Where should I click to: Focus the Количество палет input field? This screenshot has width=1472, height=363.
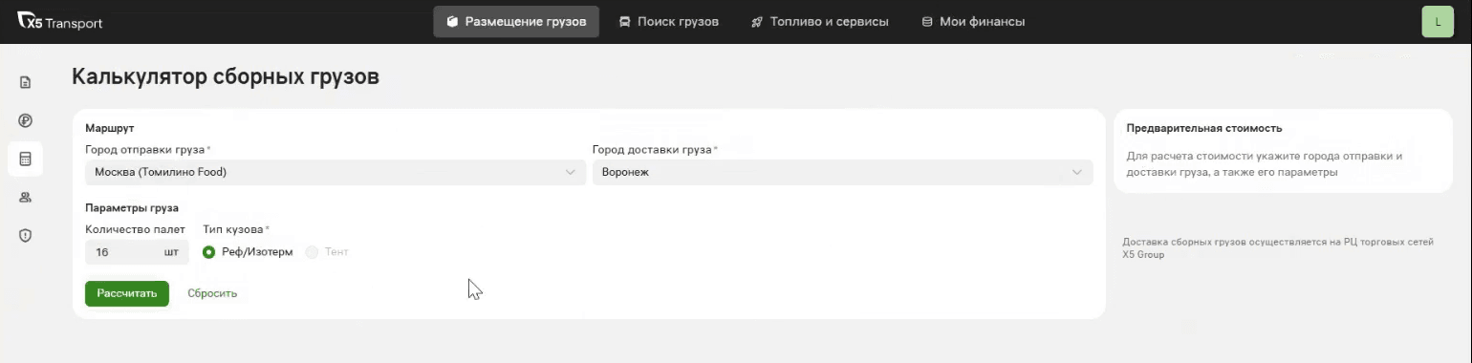coord(137,252)
